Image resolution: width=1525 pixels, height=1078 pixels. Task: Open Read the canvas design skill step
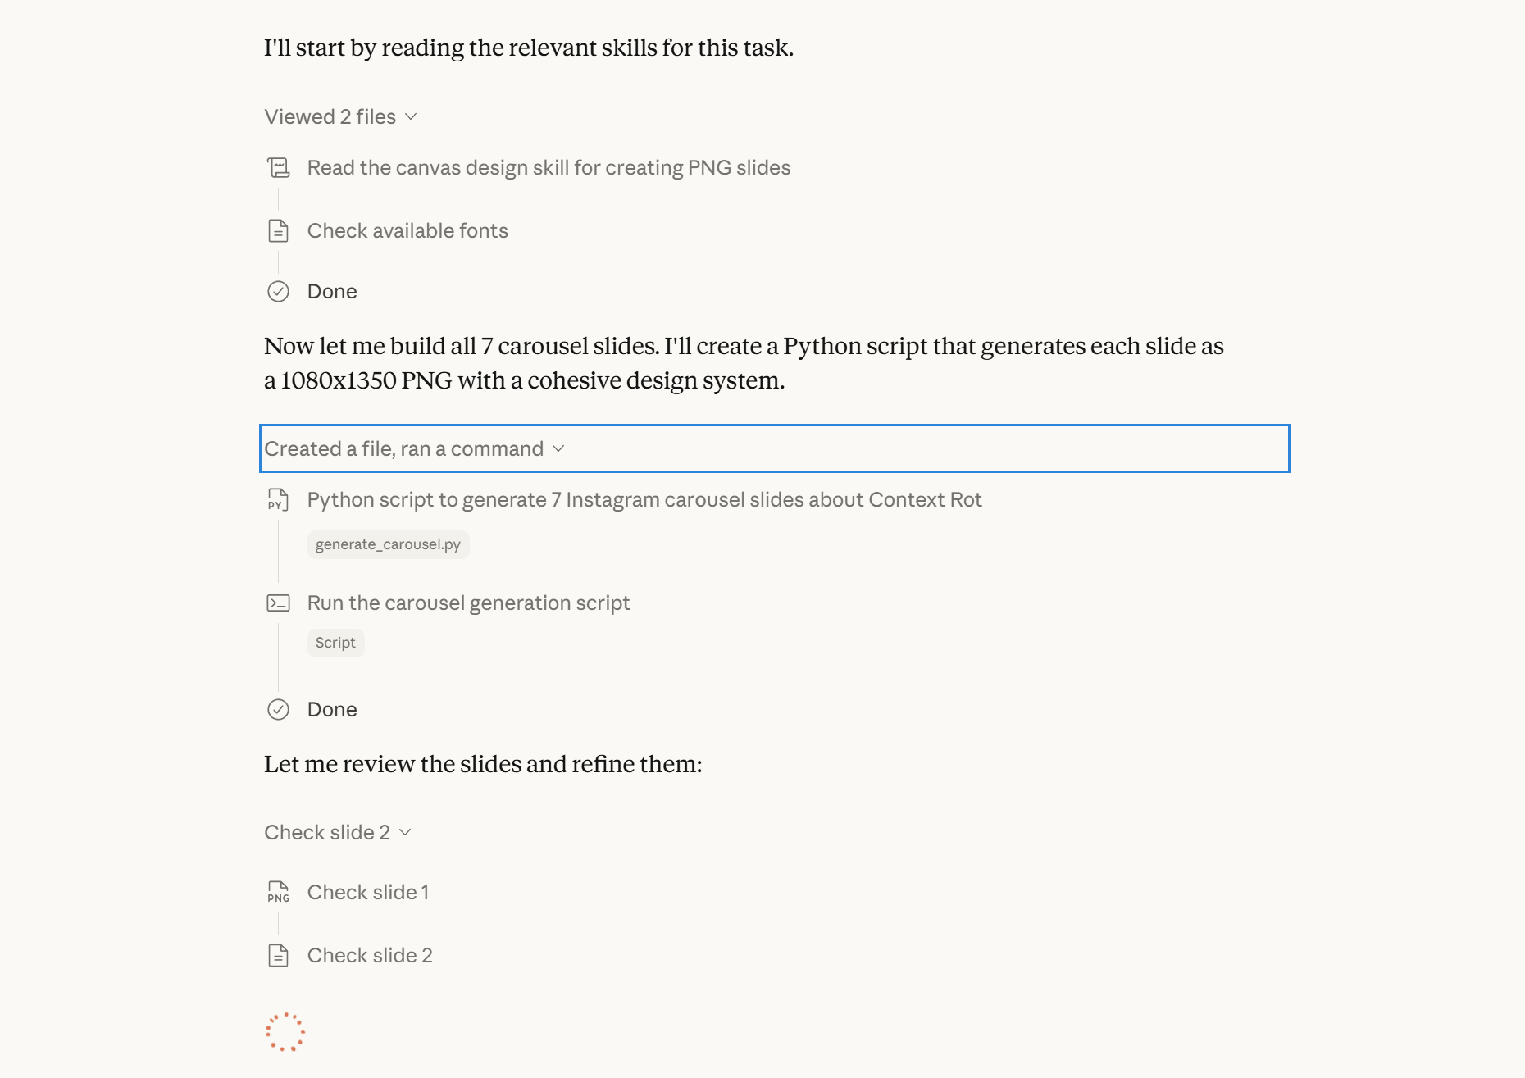click(549, 168)
